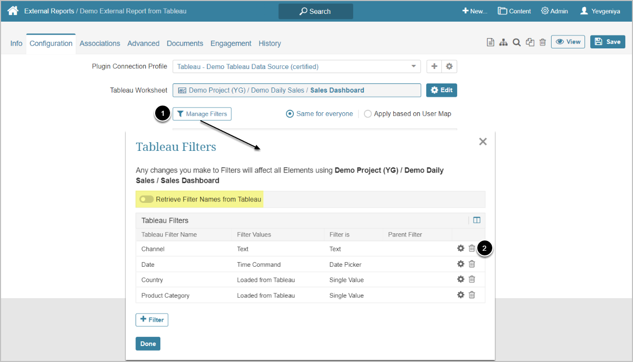Click the add Filter button
Image resolution: width=633 pixels, height=362 pixels.
tap(152, 320)
